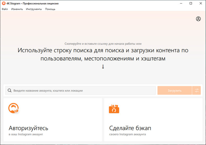Click the 'своего Instagram аккаунта' subtitle
Image resolution: width=206 pixels, height=145 pixels.
(127, 134)
